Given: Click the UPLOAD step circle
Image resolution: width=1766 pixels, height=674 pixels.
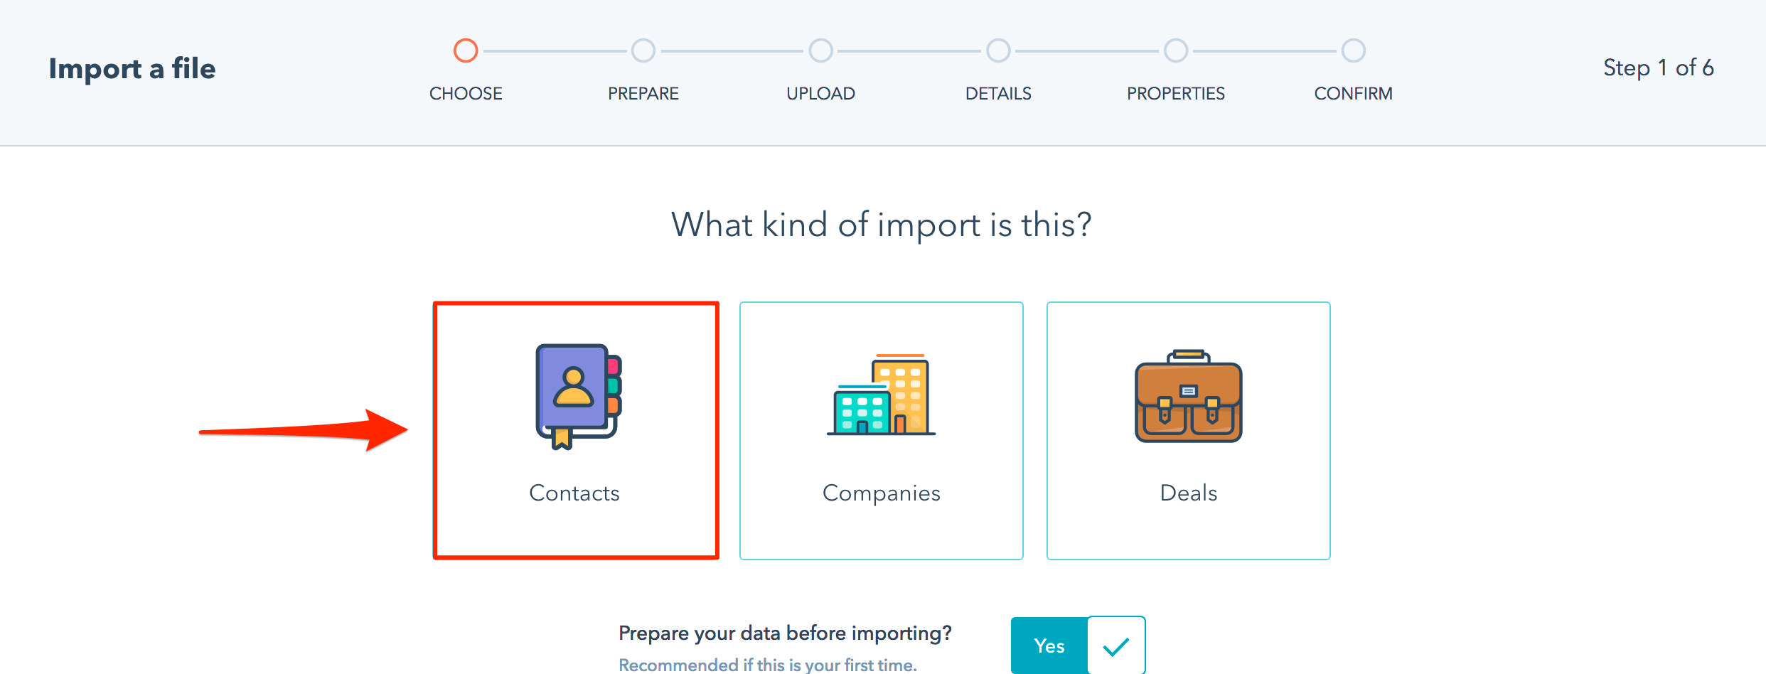Looking at the screenshot, I should [820, 50].
